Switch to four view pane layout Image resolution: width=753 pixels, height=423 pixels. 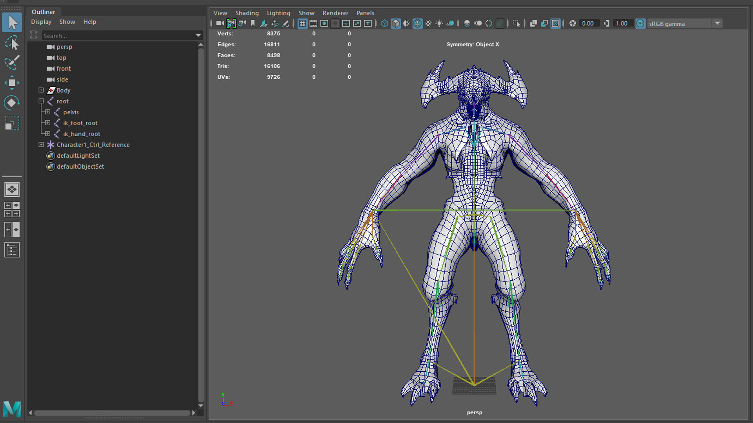coord(12,210)
